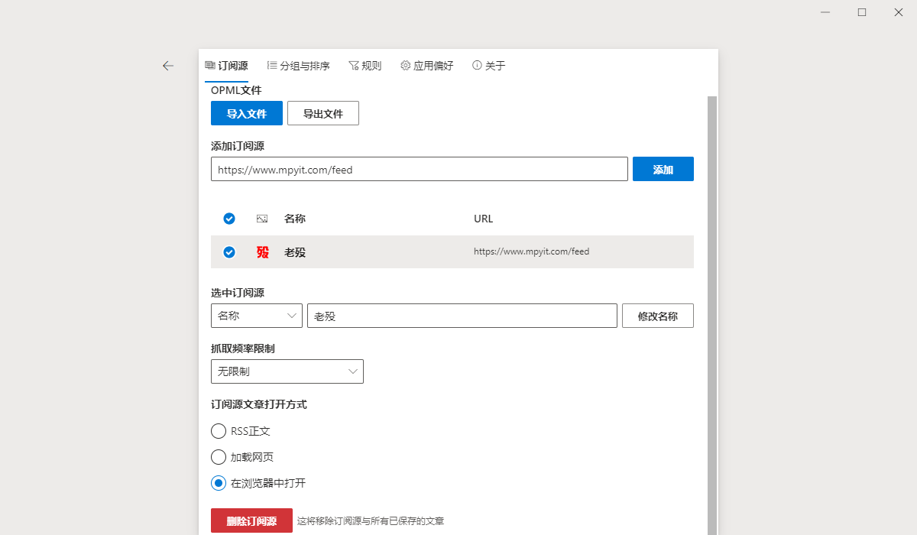This screenshot has width=917, height=535.
Task: Minimize the application window
Action: pyautogui.click(x=825, y=12)
